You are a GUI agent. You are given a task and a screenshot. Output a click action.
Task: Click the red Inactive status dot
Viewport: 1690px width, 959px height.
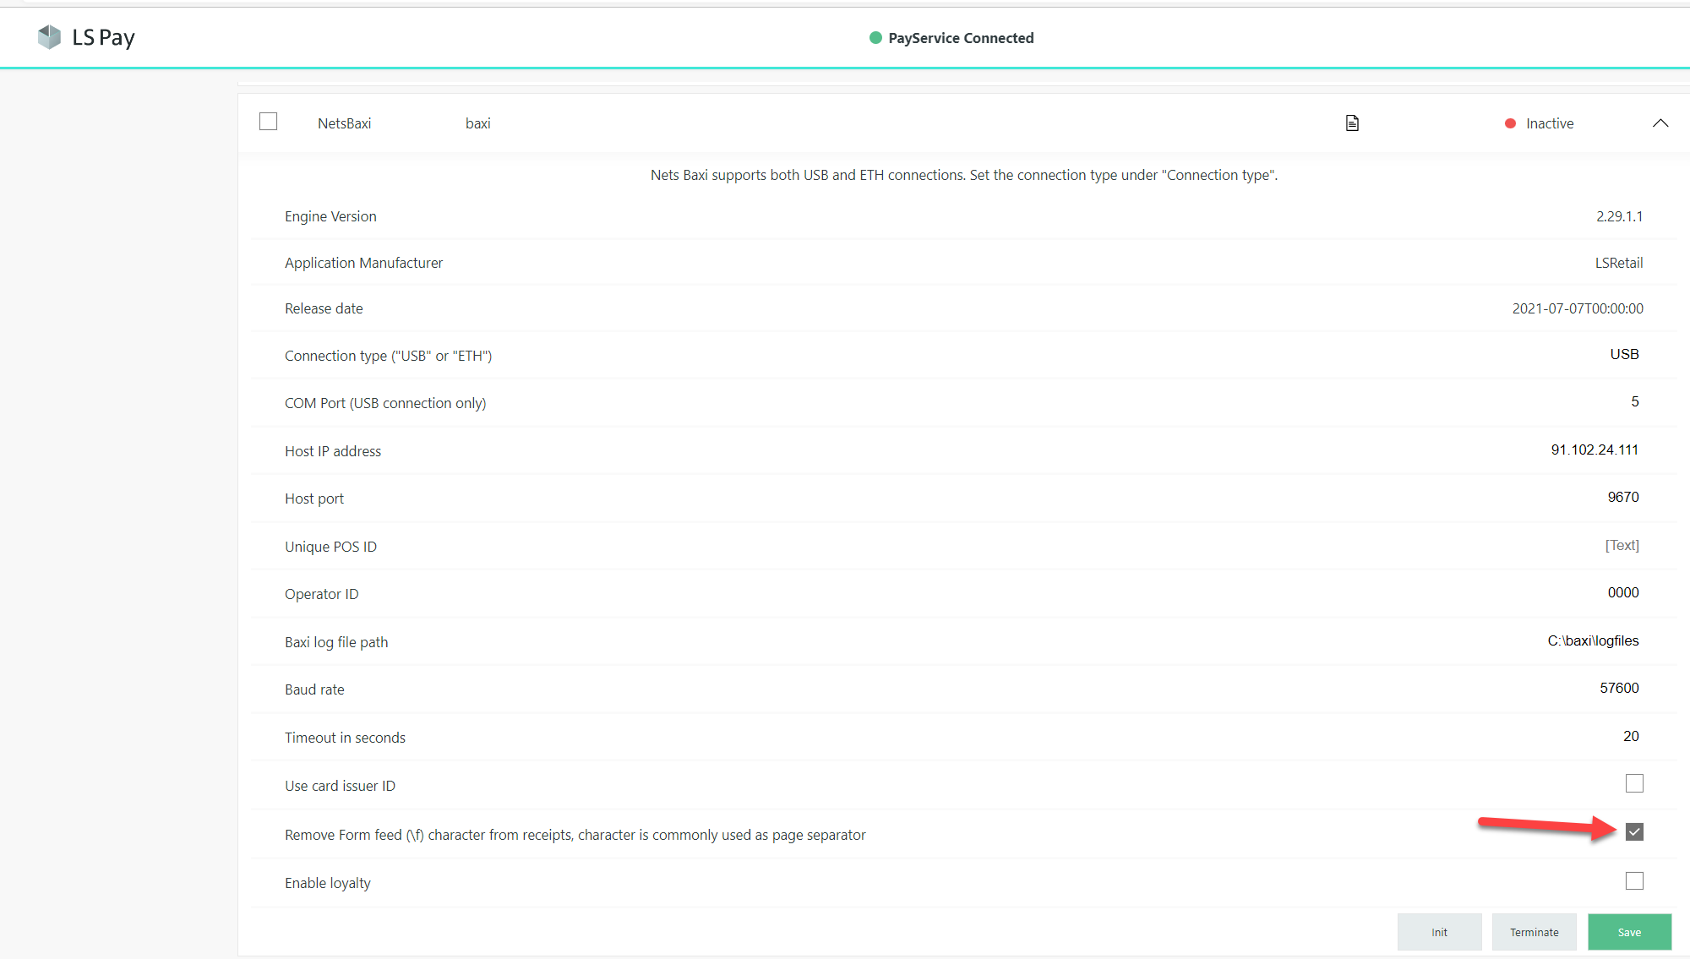[x=1510, y=124]
